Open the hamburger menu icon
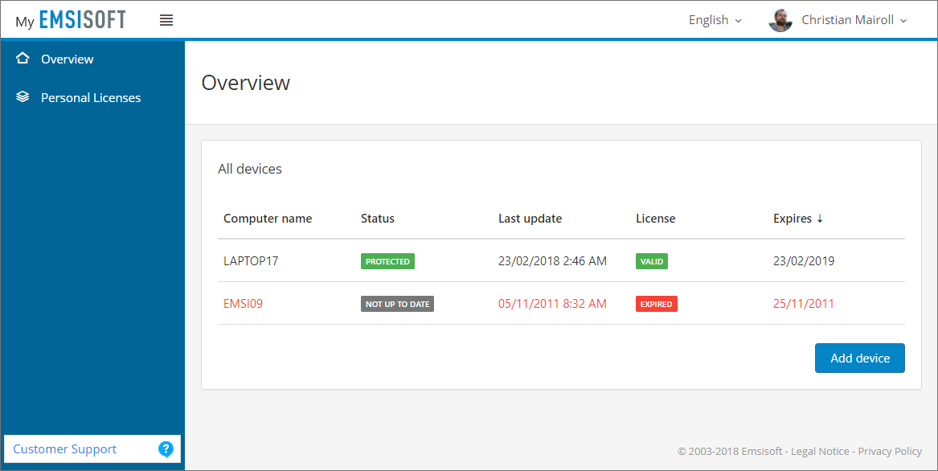 [166, 20]
